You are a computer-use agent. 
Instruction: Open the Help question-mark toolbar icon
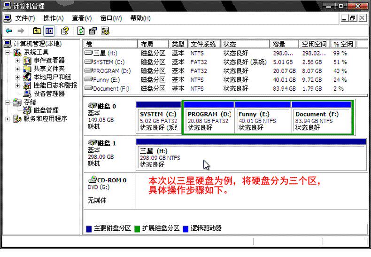(x=65, y=31)
